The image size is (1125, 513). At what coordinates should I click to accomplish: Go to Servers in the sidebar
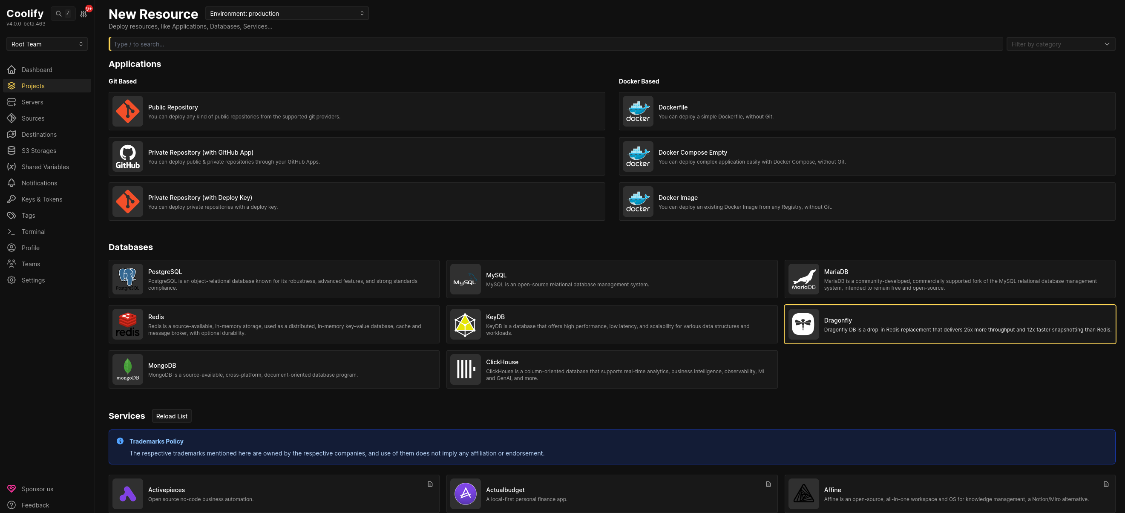(x=32, y=102)
